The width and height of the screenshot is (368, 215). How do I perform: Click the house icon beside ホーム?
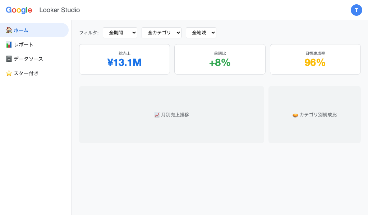tap(9, 30)
